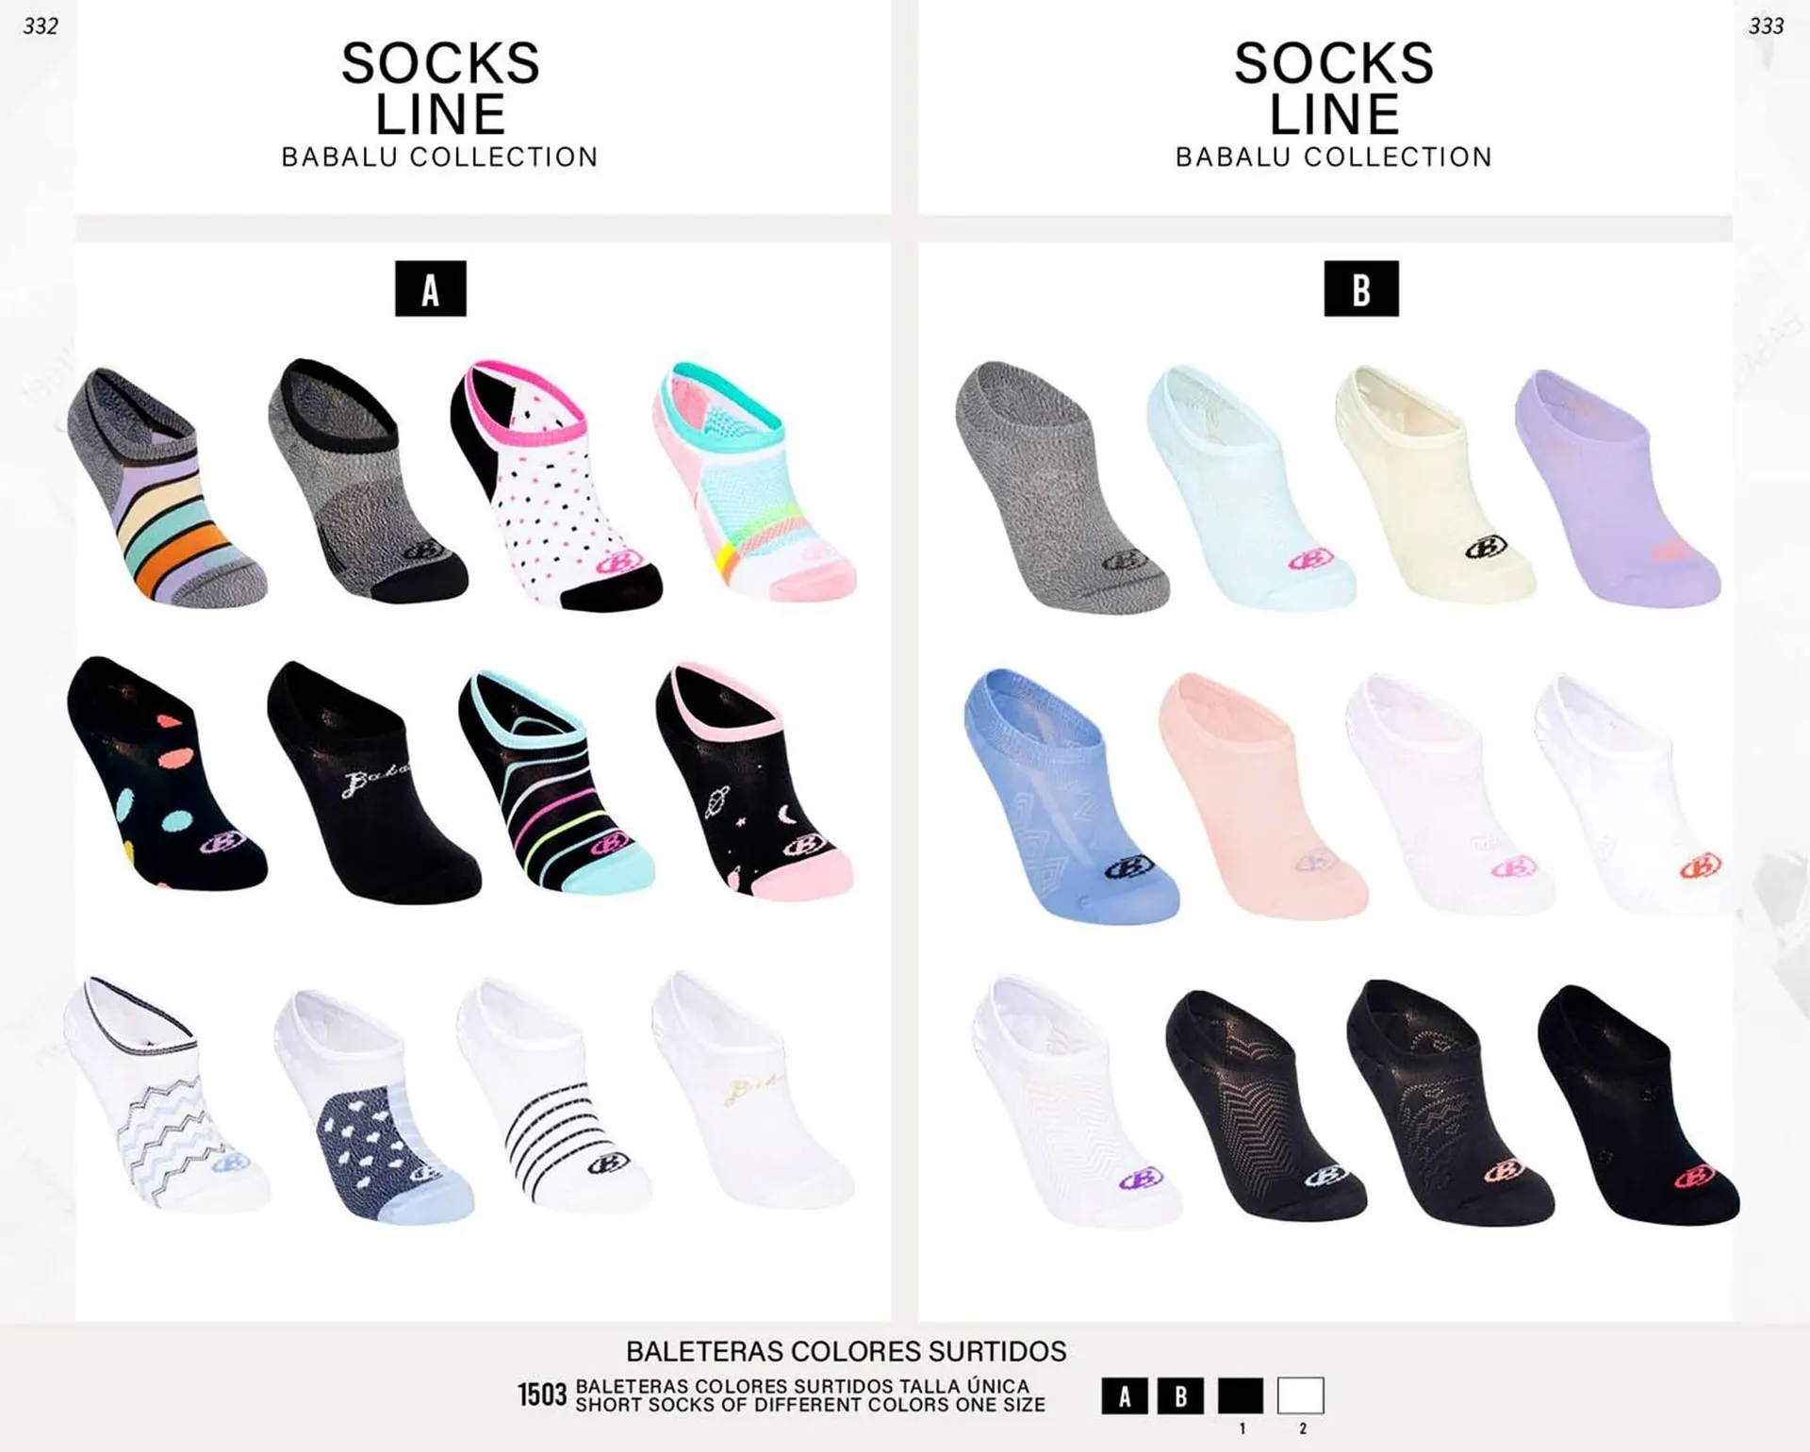
Task: Select the black sock with planets and moon
Action: (x=754, y=782)
